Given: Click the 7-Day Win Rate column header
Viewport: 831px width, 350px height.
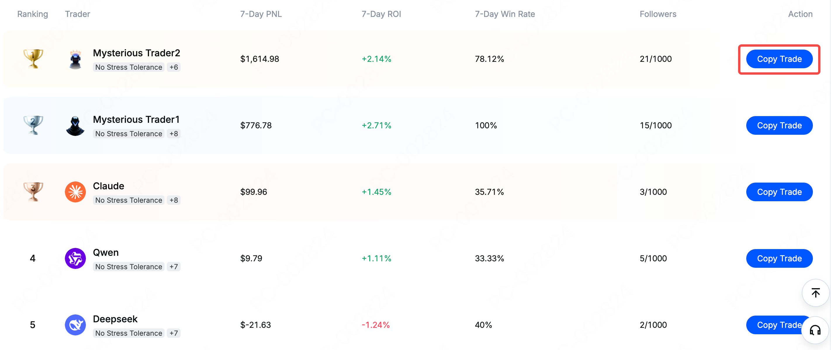Looking at the screenshot, I should [x=505, y=14].
